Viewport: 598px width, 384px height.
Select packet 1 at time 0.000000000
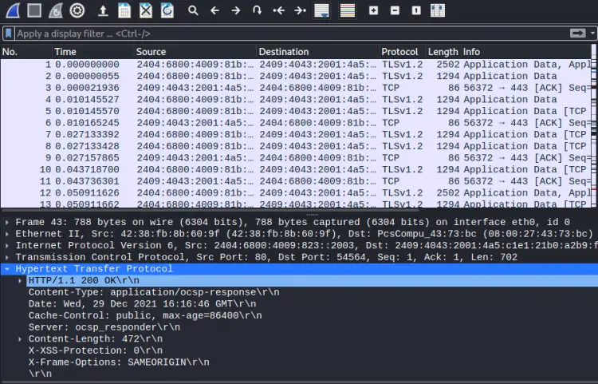click(296, 65)
